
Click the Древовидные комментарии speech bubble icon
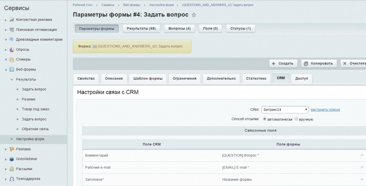pos(11,39)
